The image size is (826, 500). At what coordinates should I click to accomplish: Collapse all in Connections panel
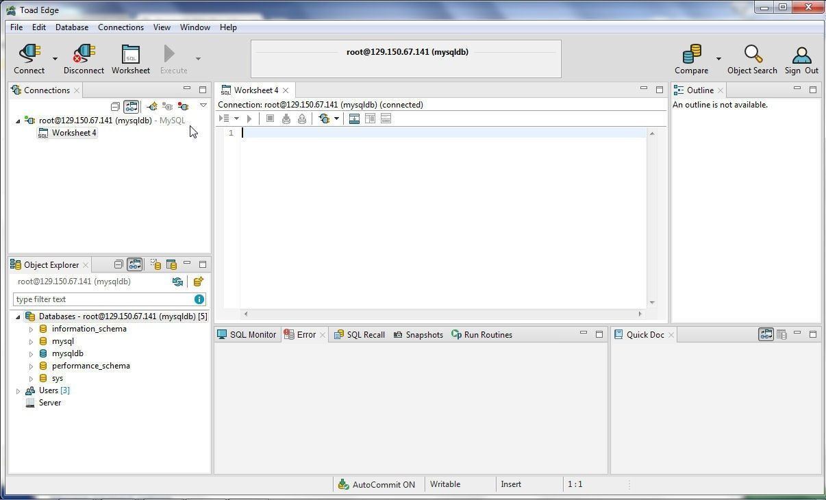pyautogui.click(x=115, y=106)
